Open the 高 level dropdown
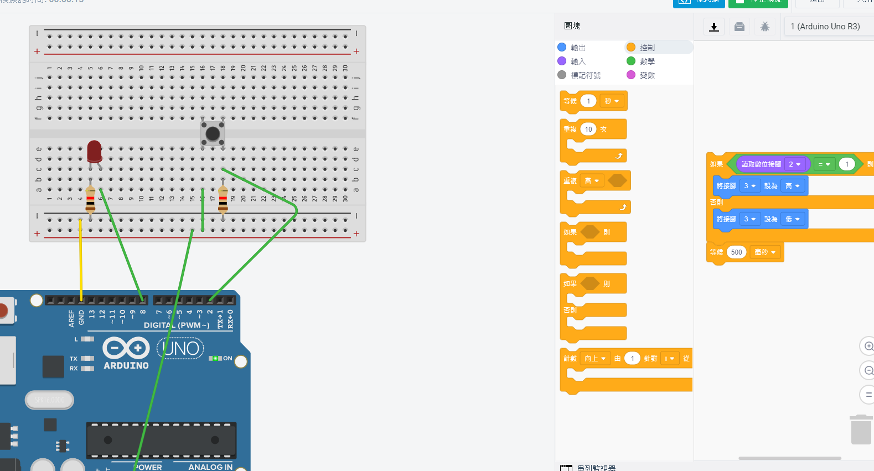 point(793,186)
